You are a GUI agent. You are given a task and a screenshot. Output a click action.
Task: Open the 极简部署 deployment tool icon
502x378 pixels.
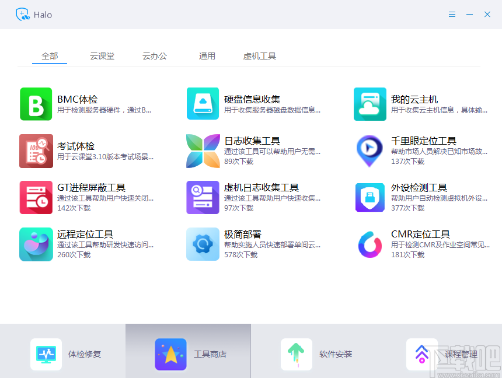(x=203, y=244)
